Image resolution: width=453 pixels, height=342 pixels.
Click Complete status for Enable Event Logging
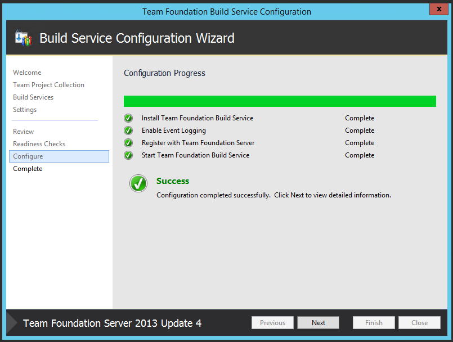[360, 130]
